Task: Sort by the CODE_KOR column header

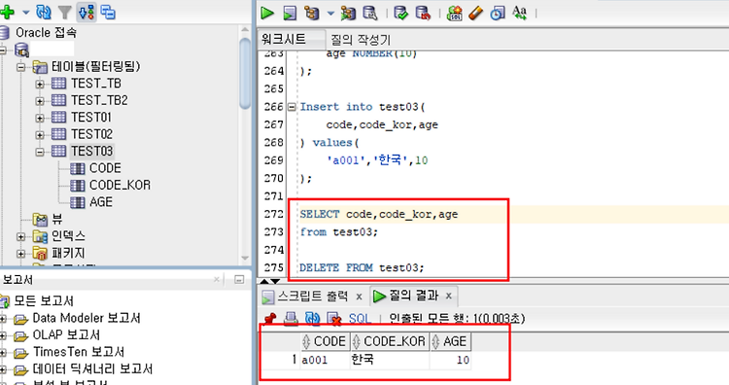Action: 390,341
